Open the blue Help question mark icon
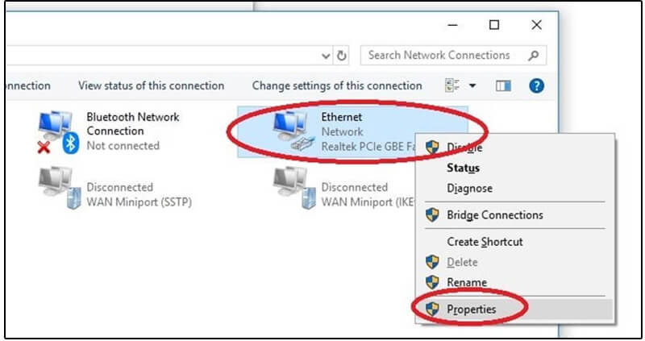The width and height of the screenshot is (645, 341). point(536,86)
